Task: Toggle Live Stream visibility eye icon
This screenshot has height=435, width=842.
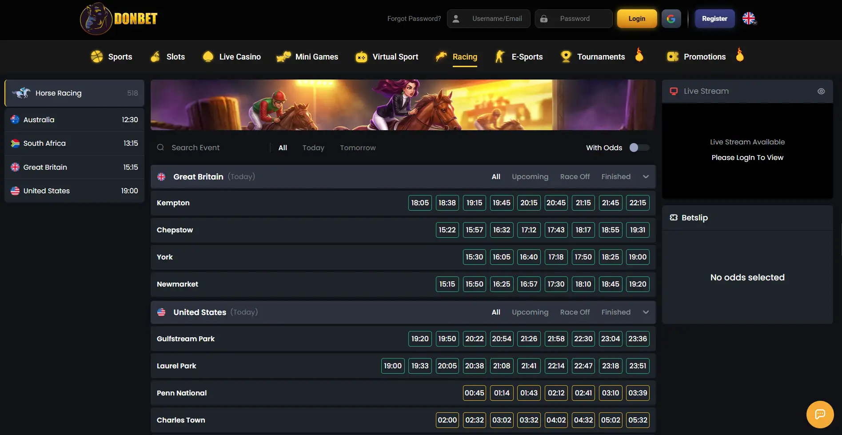Action: 821,91
